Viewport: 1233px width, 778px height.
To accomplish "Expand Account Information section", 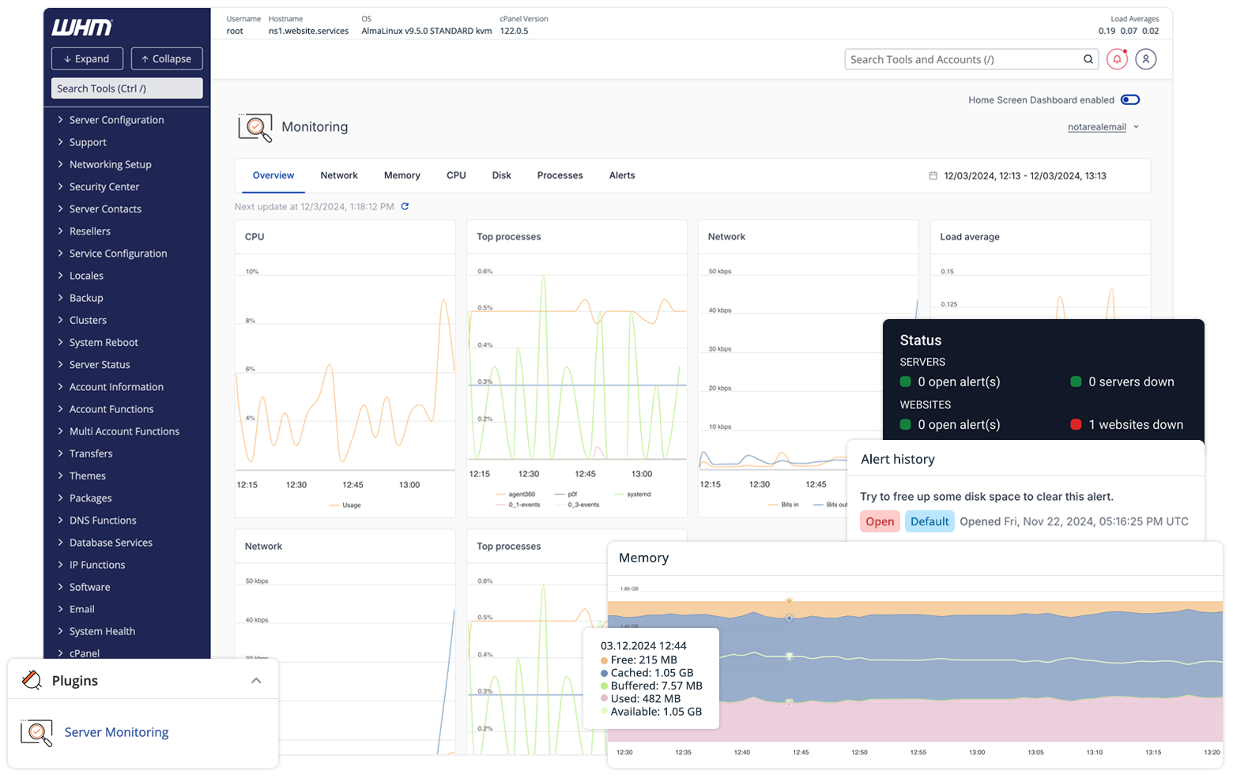I will point(115,387).
